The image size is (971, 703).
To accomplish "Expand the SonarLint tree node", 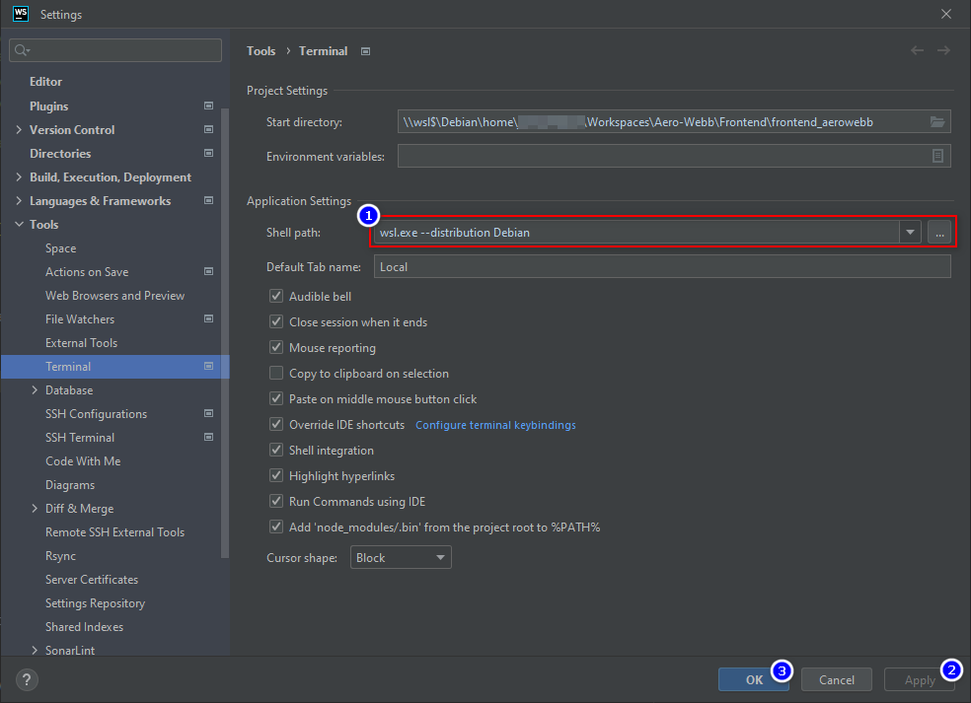I will click(x=35, y=650).
